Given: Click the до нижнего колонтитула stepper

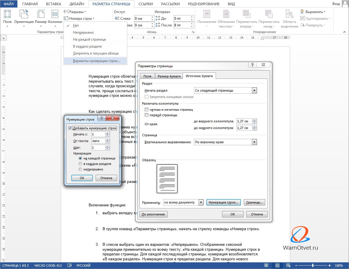Looking at the screenshot, I should coord(255,128).
